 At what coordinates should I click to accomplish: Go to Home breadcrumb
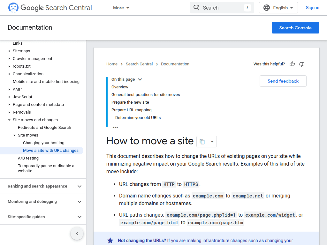tap(112, 64)
